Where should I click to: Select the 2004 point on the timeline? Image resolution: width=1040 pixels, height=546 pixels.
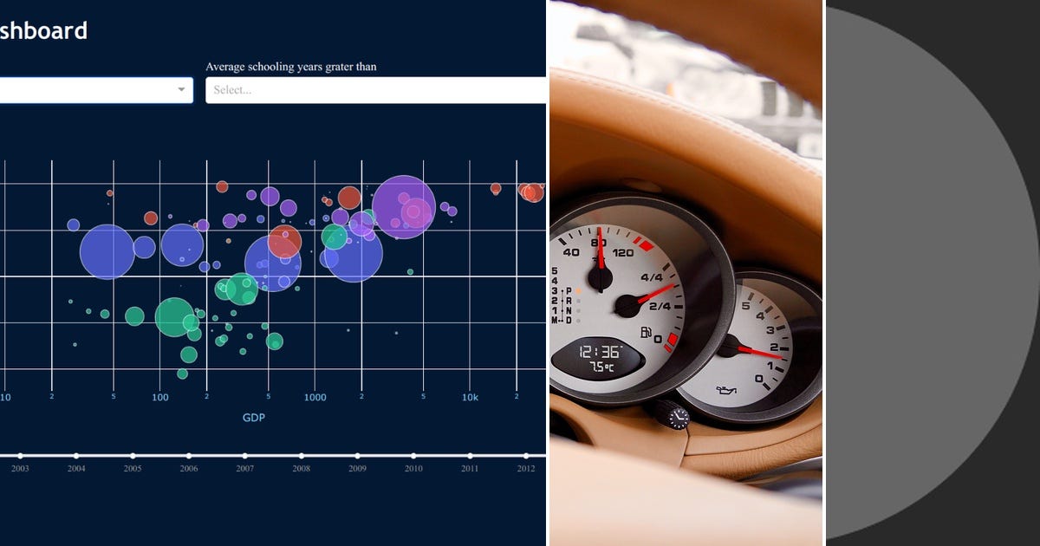click(76, 454)
